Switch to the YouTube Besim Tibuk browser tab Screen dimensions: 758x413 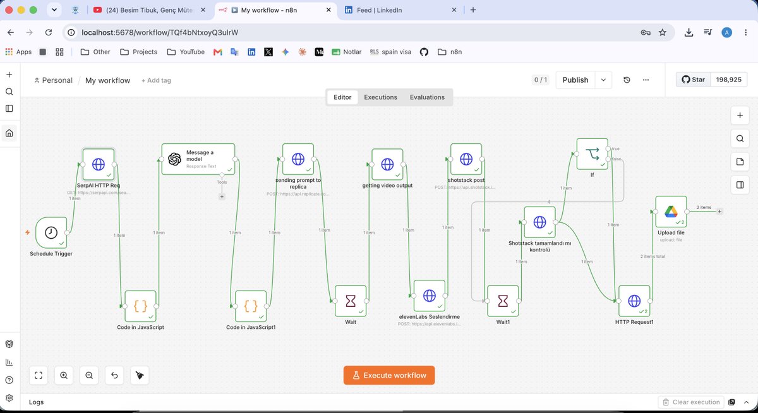(149, 10)
